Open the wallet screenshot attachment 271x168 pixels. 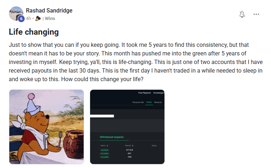pyautogui.click(x=127, y=127)
